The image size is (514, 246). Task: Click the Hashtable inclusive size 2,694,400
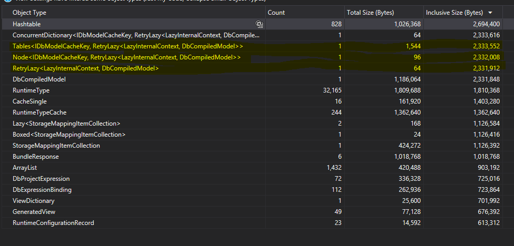tap(487, 24)
